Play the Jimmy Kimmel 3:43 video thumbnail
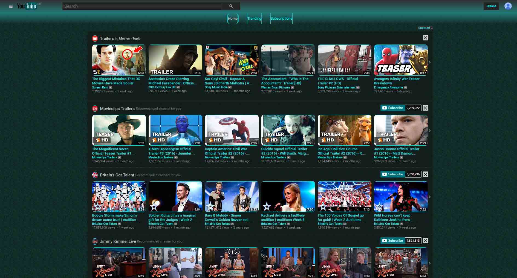The height and width of the screenshot is (278, 517). click(344, 263)
